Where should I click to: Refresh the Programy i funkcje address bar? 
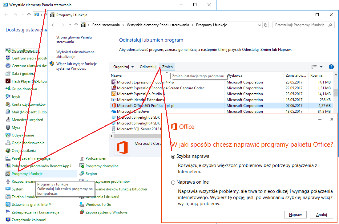click(266, 25)
